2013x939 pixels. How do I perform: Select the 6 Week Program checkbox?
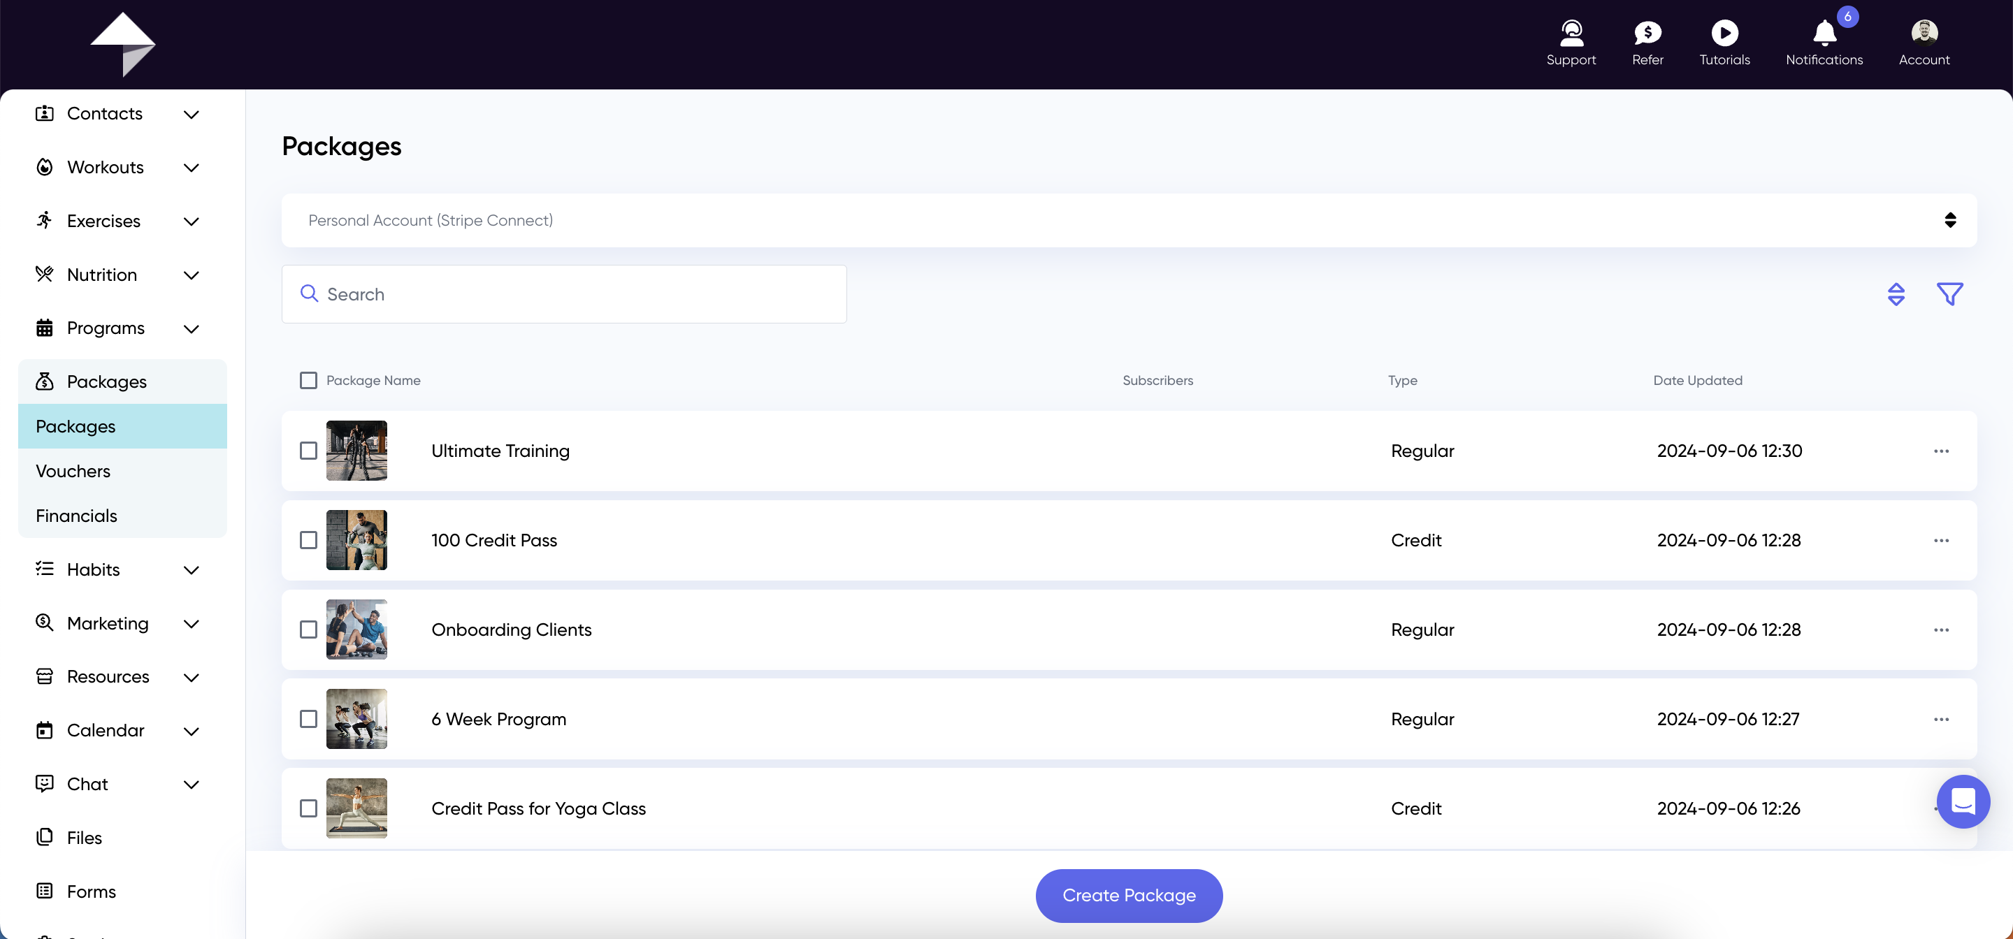coord(309,720)
